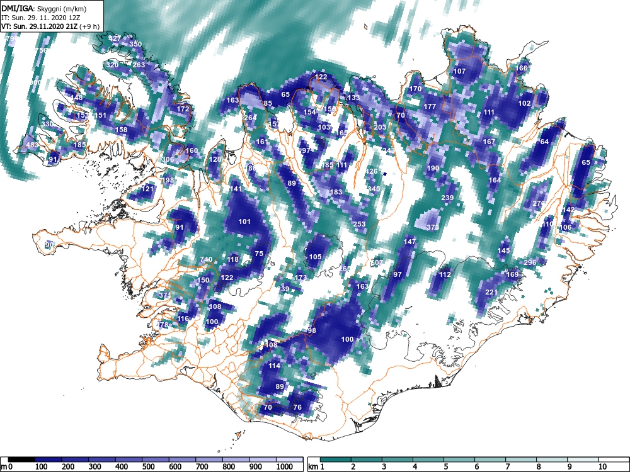Click the visibility value 128 on the map
The width and height of the screenshot is (630, 472).
coord(215,159)
